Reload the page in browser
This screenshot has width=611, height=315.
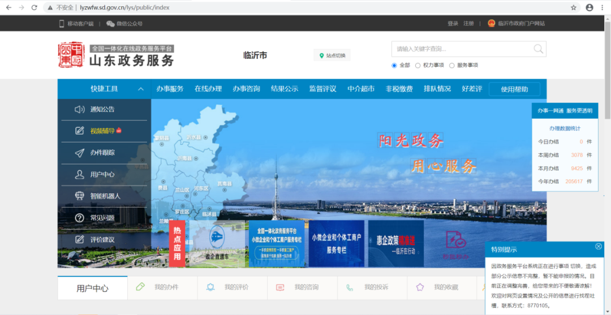pyautogui.click(x=34, y=7)
